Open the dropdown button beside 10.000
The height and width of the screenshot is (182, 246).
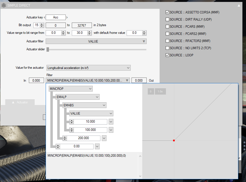point(111,122)
